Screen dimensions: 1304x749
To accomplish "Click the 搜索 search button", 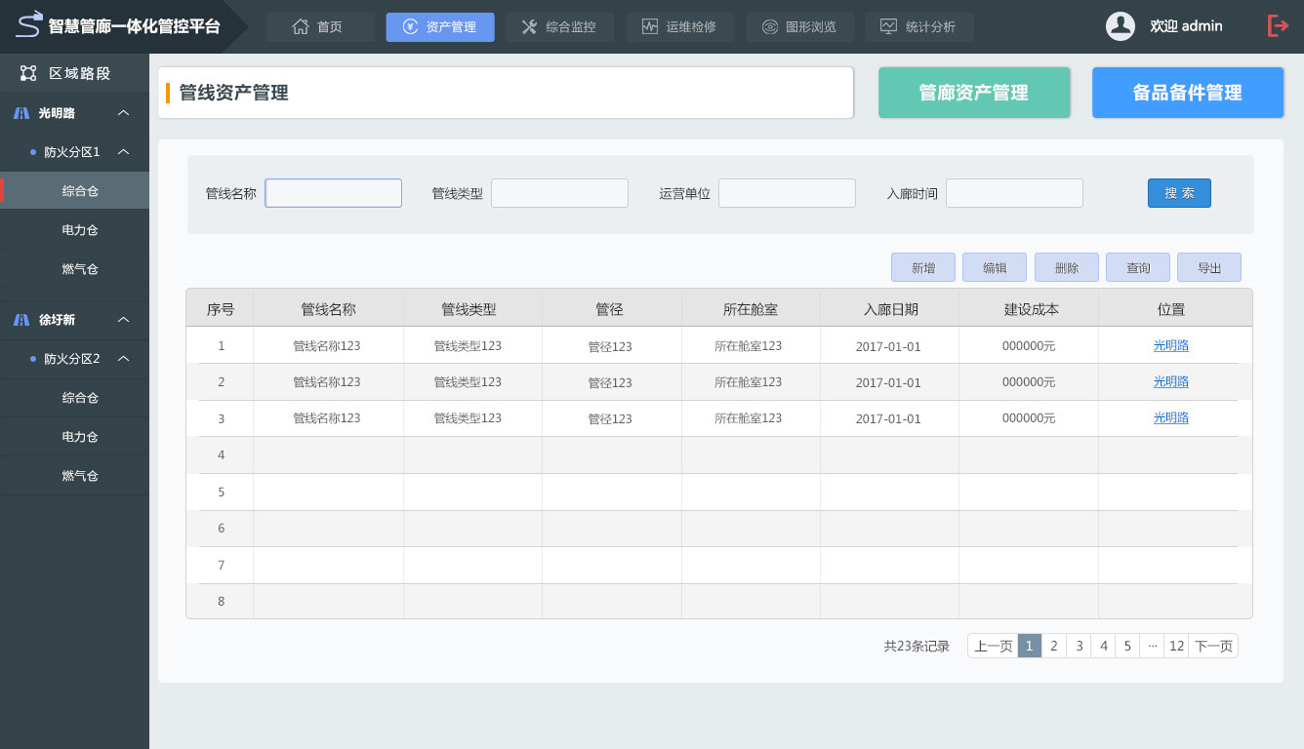I will point(1179,193).
